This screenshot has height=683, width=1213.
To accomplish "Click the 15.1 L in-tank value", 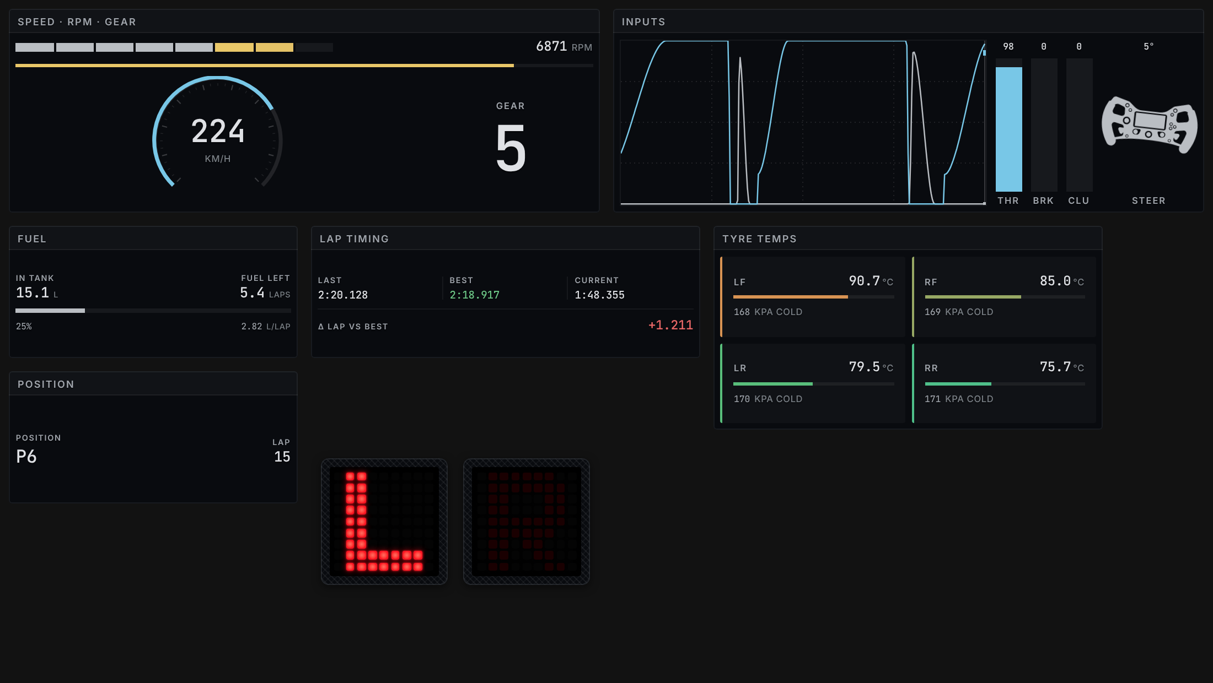I will 37,293.
